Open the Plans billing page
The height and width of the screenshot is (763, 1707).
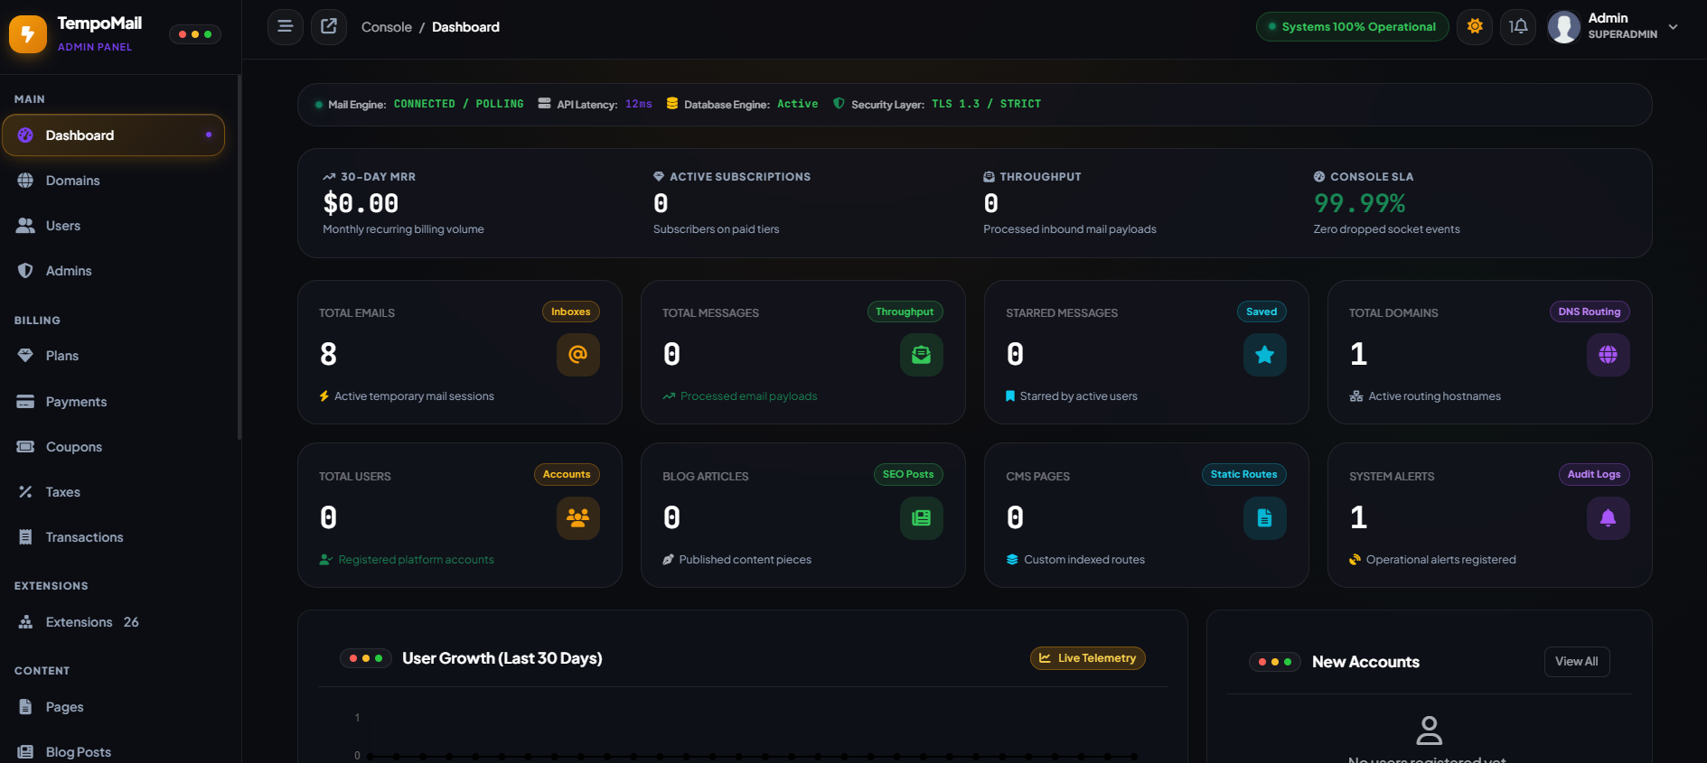(x=113, y=356)
